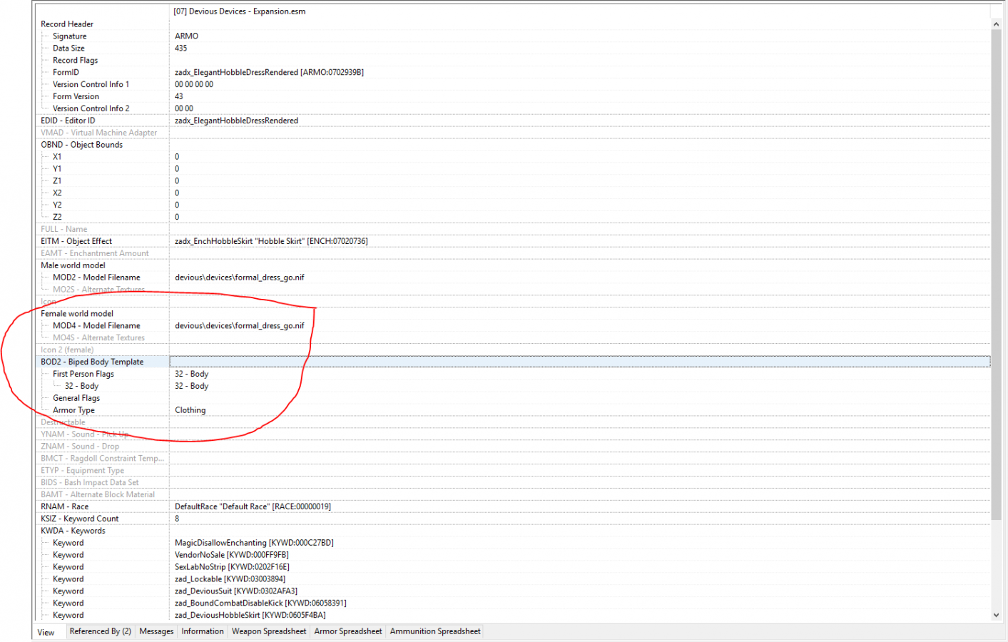The width and height of the screenshot is (1008, 642).
Task: Open the Armor Spreadsheet tab
Action: pyautogui.click(x=348, y=631)
